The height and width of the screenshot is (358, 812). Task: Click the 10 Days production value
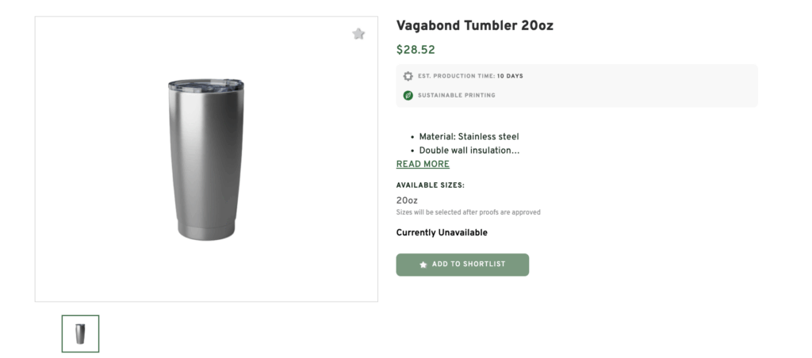[x=510, y=76]
